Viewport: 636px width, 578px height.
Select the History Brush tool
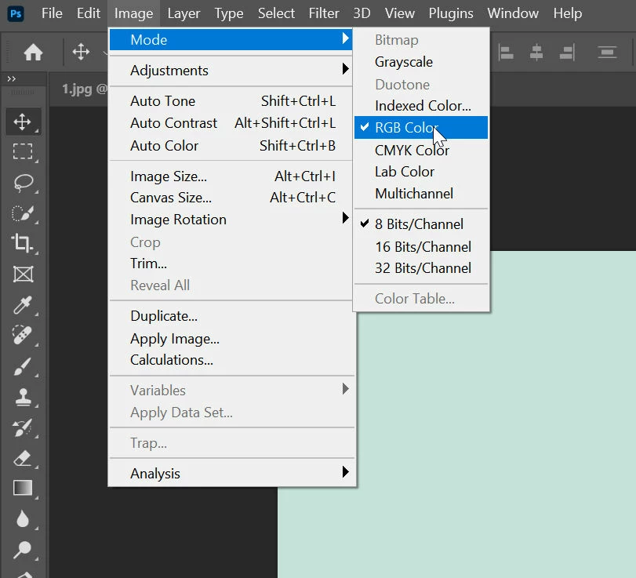click(x=23, y=427)
